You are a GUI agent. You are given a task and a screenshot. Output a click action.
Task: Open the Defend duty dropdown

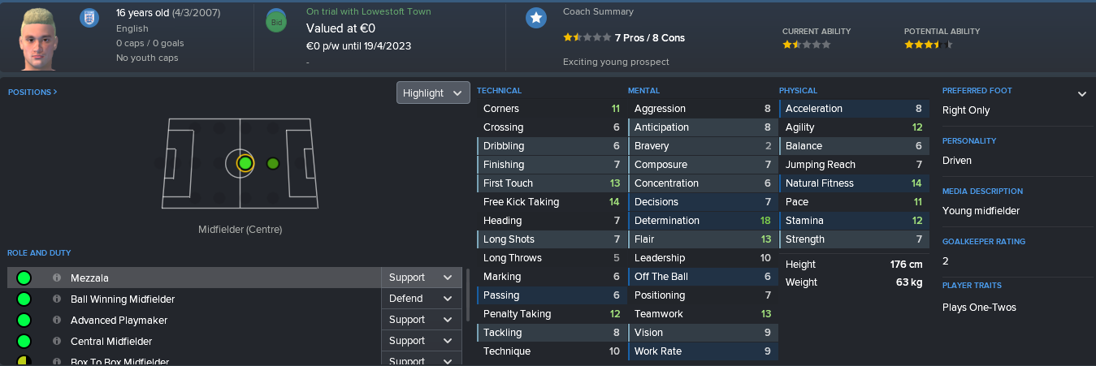(x=421, y=299)
